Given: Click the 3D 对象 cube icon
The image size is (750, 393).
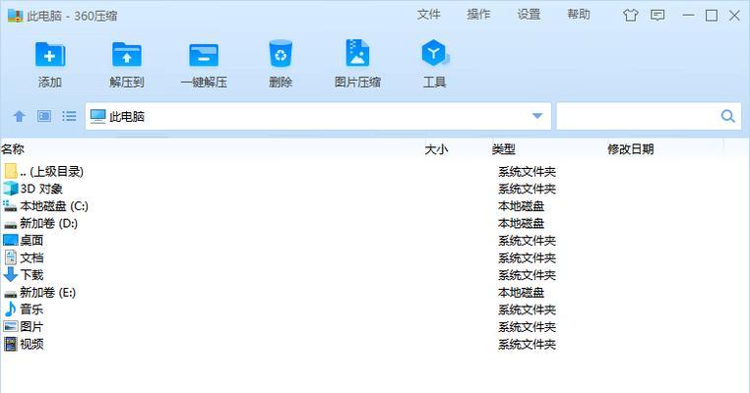Looking at the screenshot, I should pos(10,188).
